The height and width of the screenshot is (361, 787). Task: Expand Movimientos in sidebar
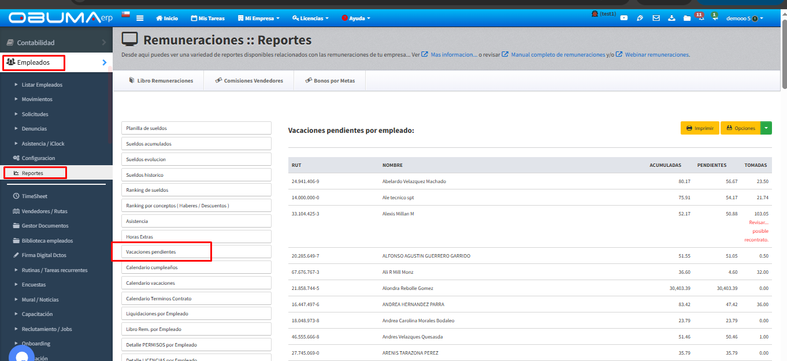point(37,99)
